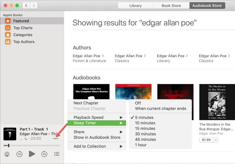The image size is (235, 164).
Task: Click the Categories bag icon
Action: click(x=8, y=35)
